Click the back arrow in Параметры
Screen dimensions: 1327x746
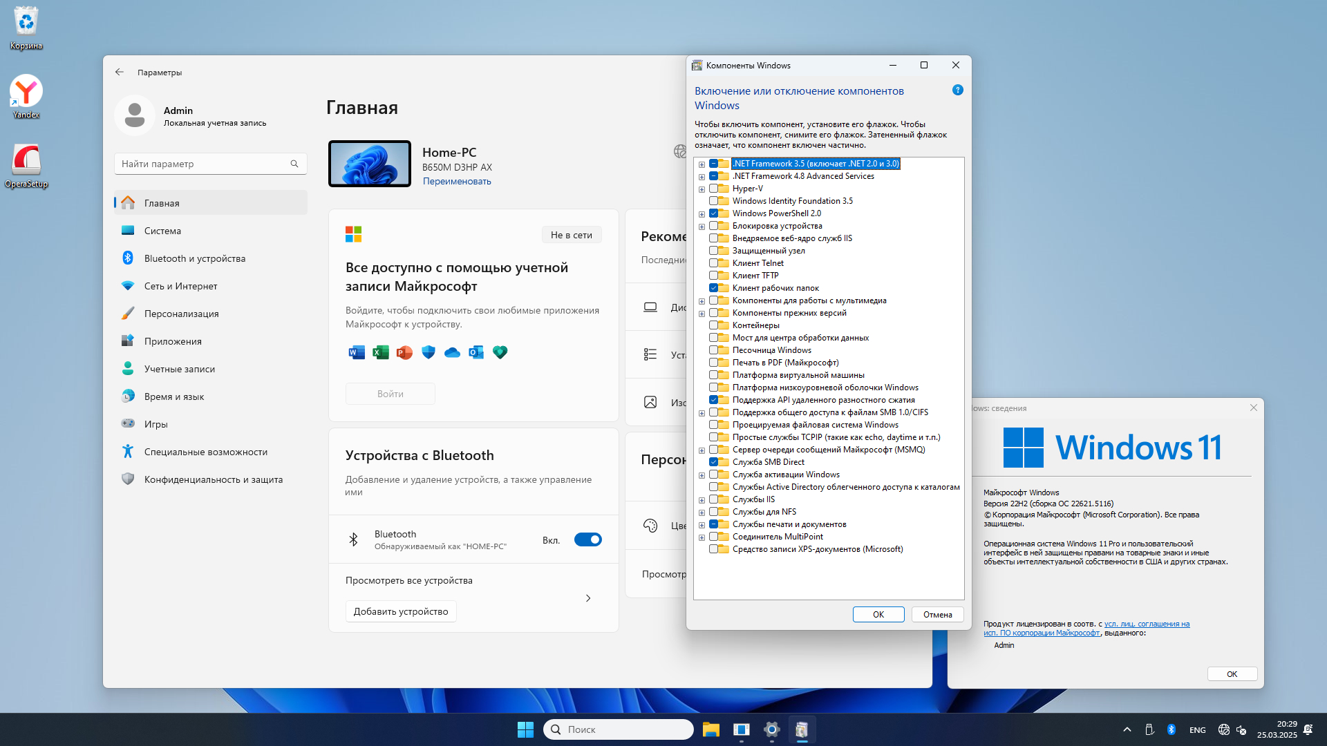point(120,72)
